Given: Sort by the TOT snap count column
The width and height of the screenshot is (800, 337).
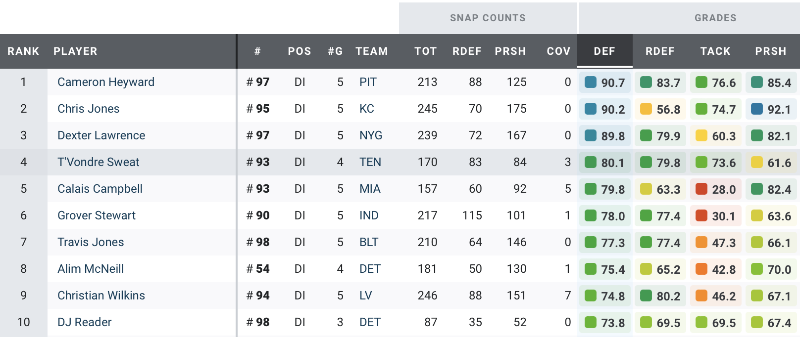Looking at the screenshot, I should [x=425, y=51].
